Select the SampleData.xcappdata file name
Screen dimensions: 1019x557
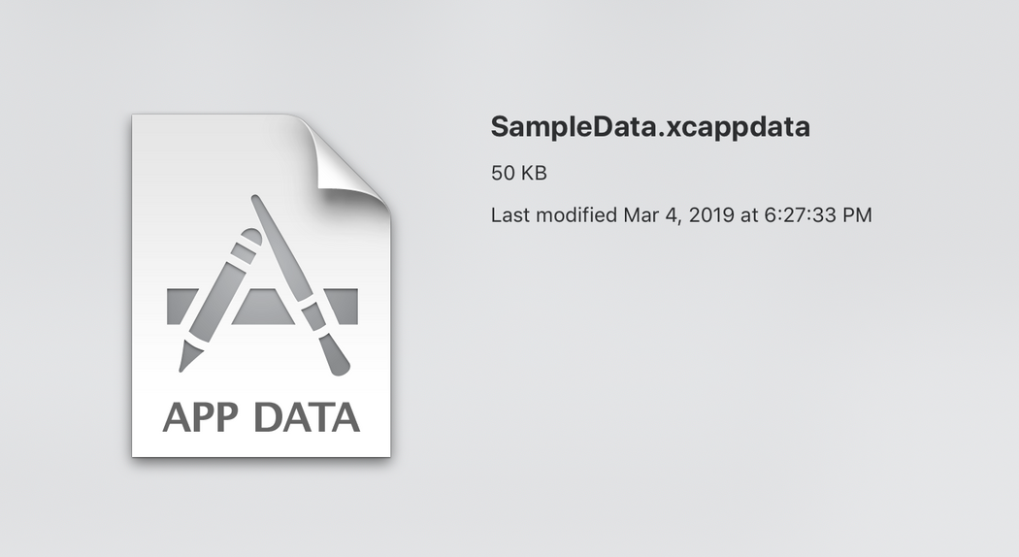[650, 127]
